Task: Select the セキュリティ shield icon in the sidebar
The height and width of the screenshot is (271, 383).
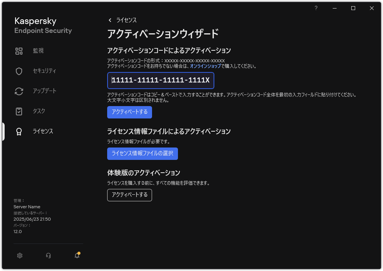Action: click(x=19, y=71)
